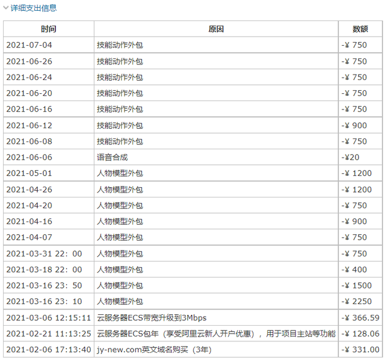Viewport: 385px width, 360px height.
Task: Select date cell 2021-06-26
Action: [x=49, y=61]
